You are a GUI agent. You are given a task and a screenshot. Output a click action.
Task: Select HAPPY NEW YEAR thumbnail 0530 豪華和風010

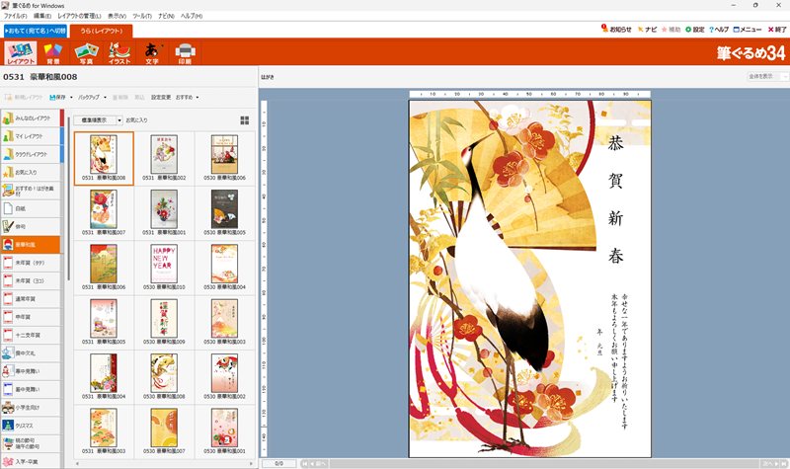click(164, 267)
